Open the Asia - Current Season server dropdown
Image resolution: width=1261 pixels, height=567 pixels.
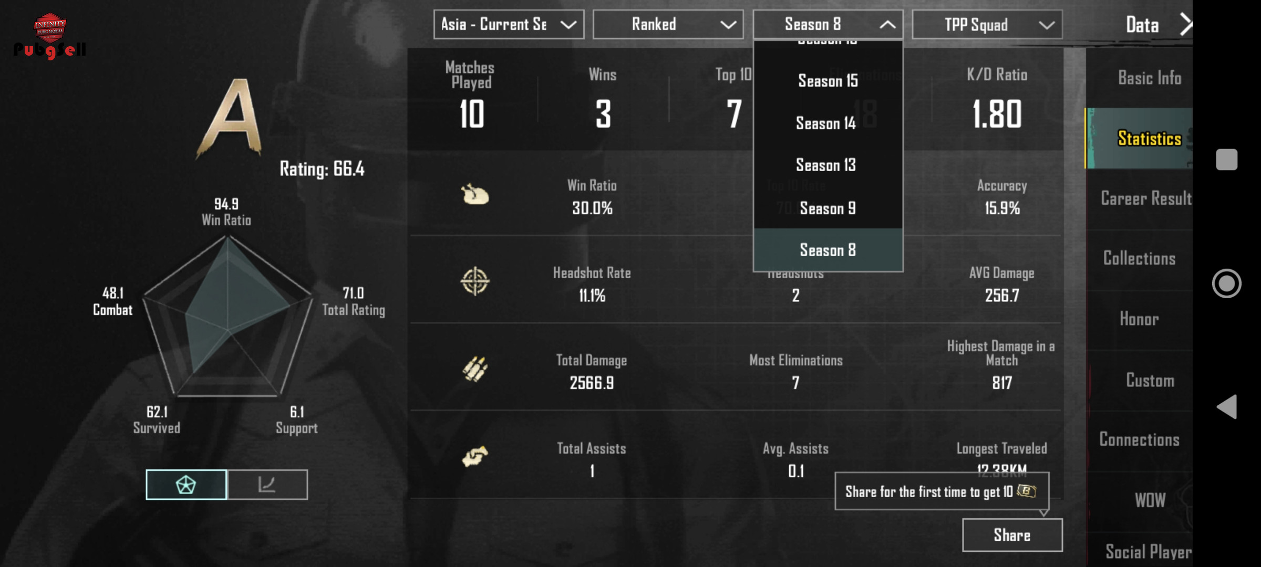click(509, 25)
